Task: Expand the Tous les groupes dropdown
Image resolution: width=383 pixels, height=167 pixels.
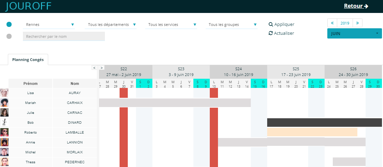Action: (232, 25)
